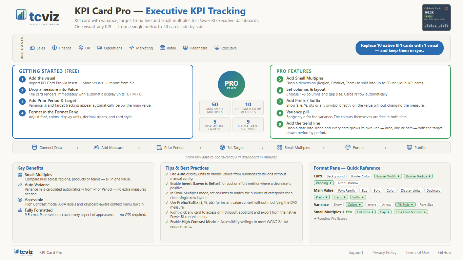Click the Publish monitor icon
The height and width of the screenshot is (260, 463).
(409, 147)
